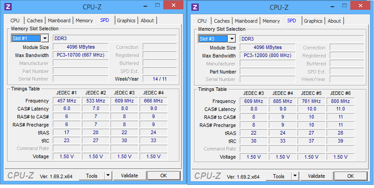Click version text Ver. 1.69.2.x64 in left window
The image size is (374, 188).
click(x=56, y=176)
